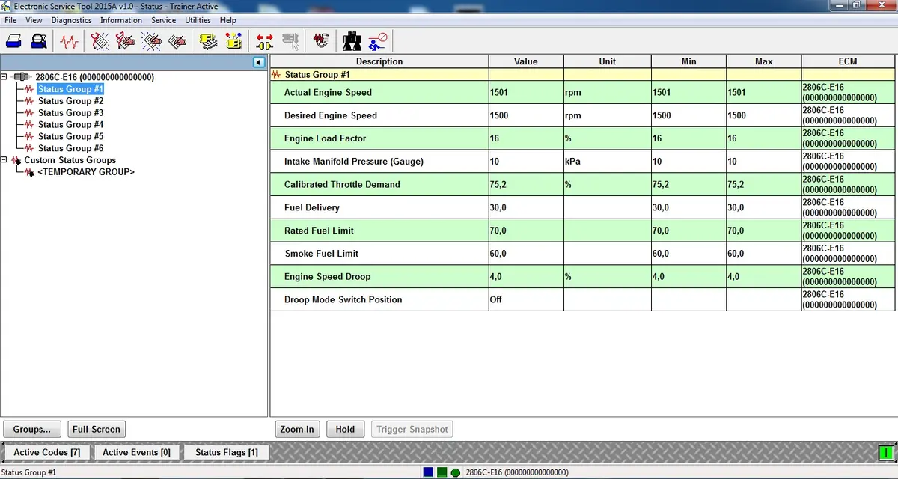Select the 2806C-E16 ECM tree root
This screenshot has width=898, height=479.
coord(95,77)
